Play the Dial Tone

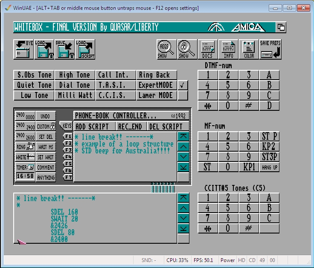(x=75, y=85)
